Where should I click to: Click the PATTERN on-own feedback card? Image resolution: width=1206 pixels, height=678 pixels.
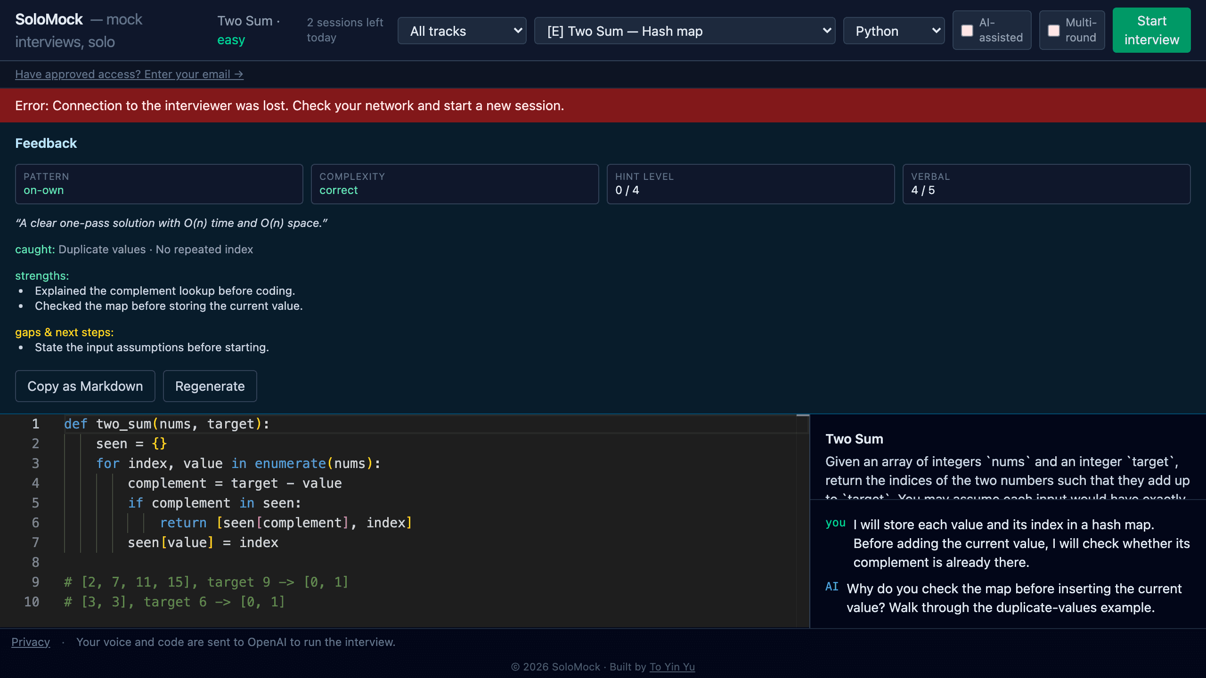click(159, 184)
